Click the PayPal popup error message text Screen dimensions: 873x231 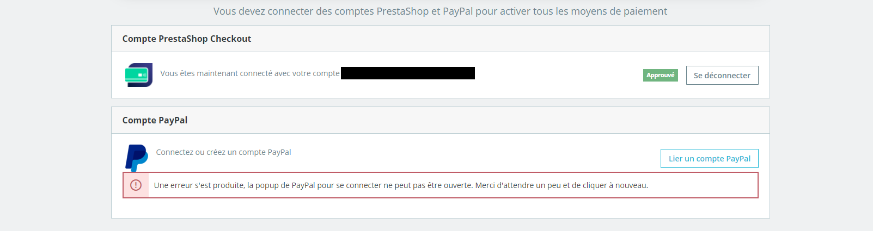coord(401,185)
